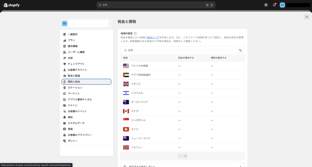The image size is (312, 167).
Task: Click the 地域 column header
Action: click(x=125, y=58)
